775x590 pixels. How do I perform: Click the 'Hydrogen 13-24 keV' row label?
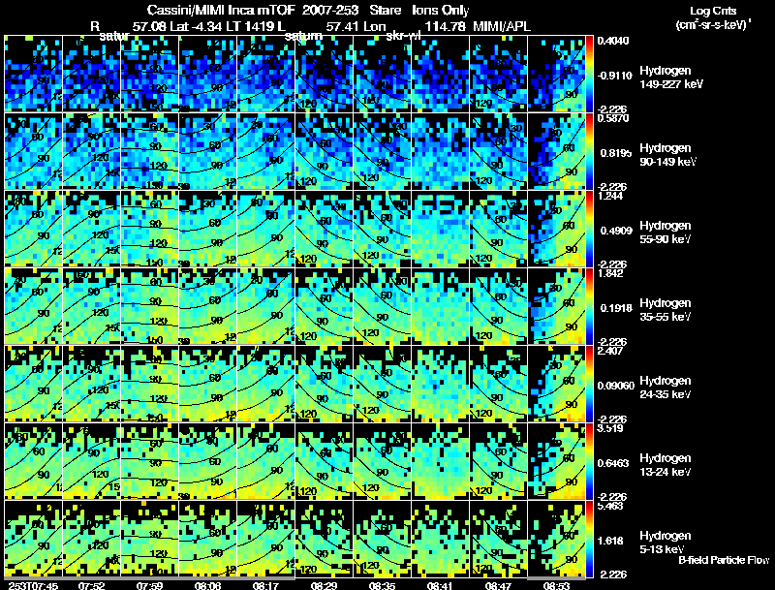coord(666,465)
